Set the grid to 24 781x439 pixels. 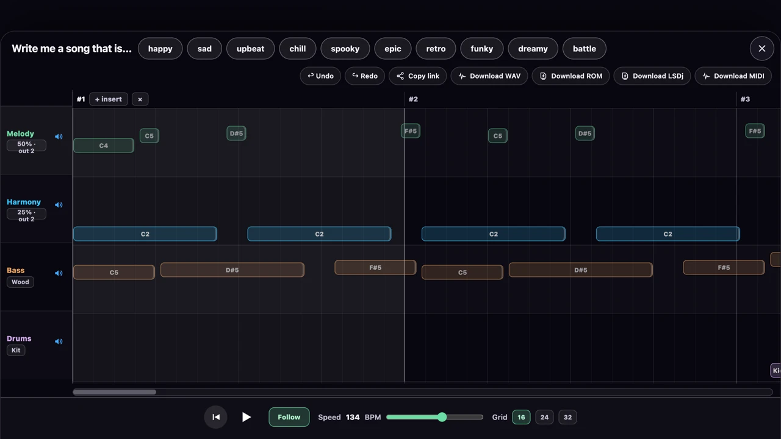544,417
